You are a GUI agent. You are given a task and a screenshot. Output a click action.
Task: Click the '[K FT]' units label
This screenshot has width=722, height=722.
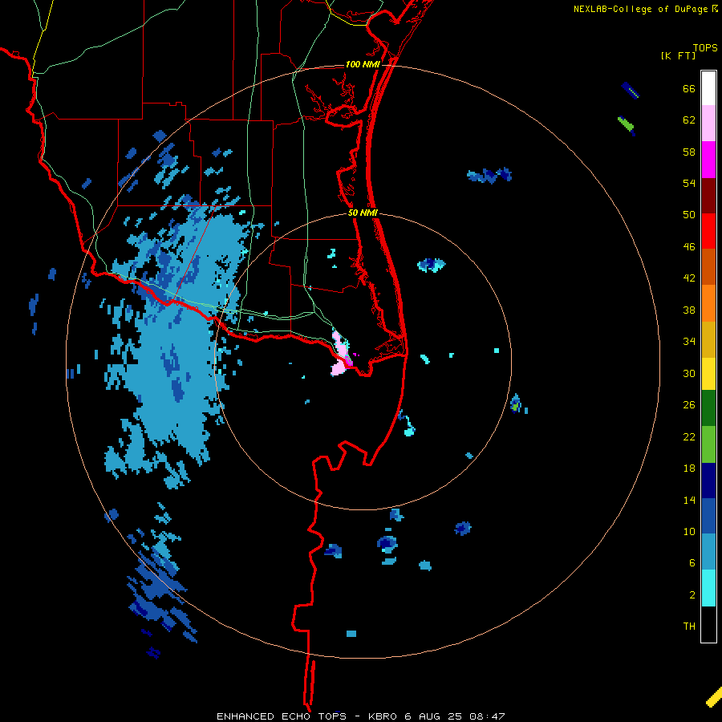point(678,55)
